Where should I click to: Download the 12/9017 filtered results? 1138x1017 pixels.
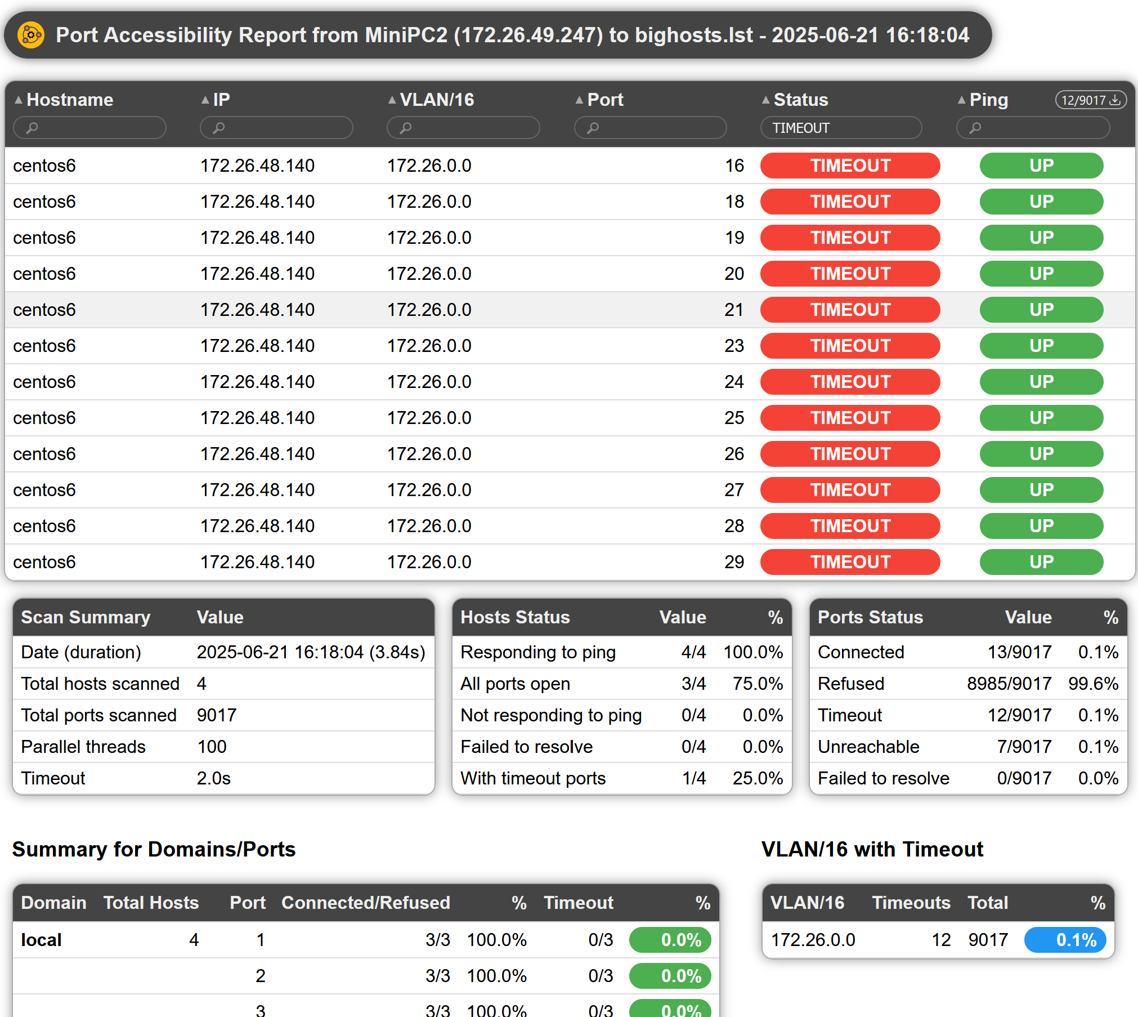click(1091, 100)
